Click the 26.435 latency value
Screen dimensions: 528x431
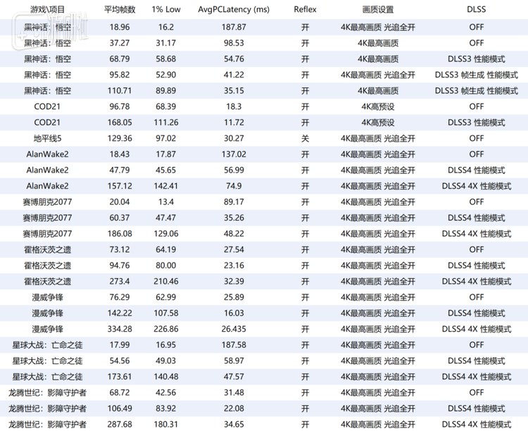coord(233,329)
